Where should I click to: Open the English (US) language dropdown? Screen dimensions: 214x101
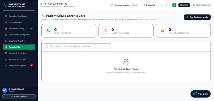pyautogui.click(x=152, y=5)
